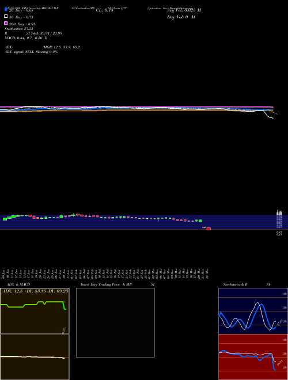
Task: Select the '50 Day - 0.73' label
Action: tap(21, 17)
